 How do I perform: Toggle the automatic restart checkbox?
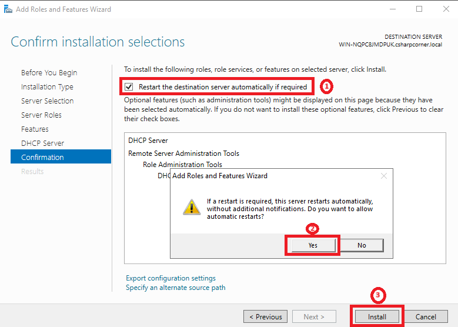(129, 87)
